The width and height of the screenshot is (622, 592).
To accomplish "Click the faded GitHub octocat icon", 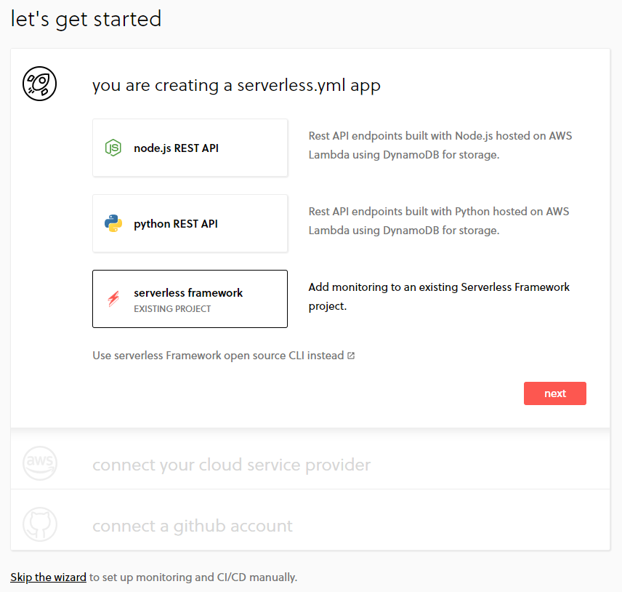I will pyautogui.click(x=40, y=524).
